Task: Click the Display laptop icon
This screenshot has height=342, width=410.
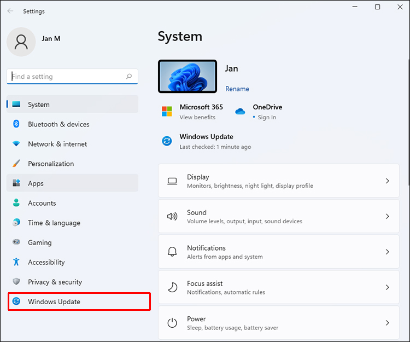Action: click(x=172, y=181)
